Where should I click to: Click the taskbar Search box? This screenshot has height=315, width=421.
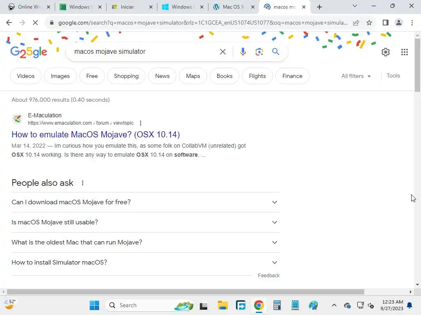point(150,305)
